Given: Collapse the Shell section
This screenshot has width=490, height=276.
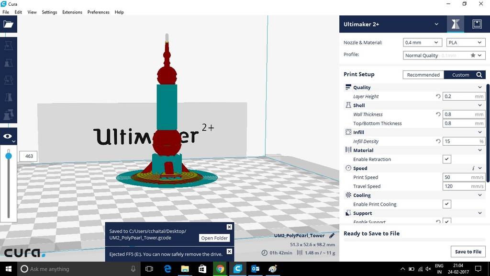Looking at the screenshot, I should (x=479, y=105).
